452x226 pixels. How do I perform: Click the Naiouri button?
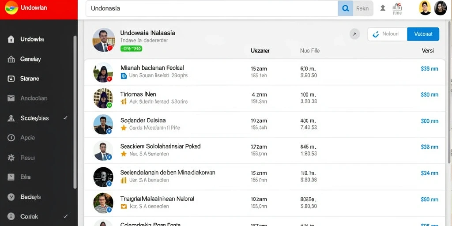coord(388,34)
